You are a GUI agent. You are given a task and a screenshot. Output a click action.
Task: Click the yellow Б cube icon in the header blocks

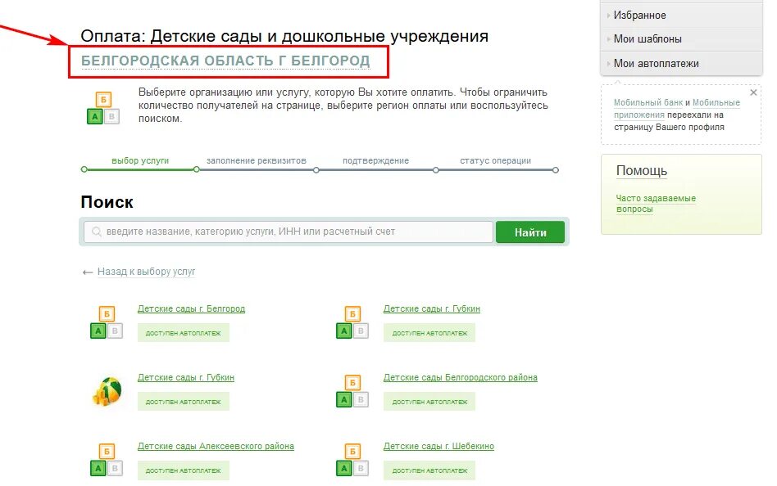coord(102,98)
